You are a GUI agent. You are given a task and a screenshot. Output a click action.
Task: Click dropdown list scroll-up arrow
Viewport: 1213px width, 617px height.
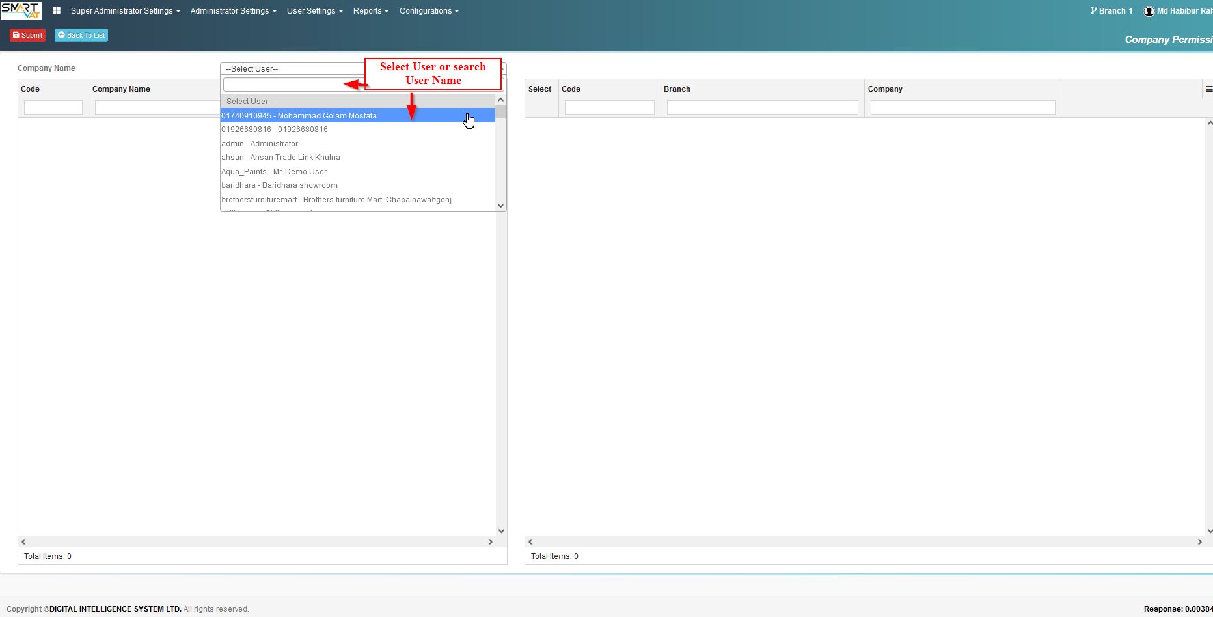[500, 100]
